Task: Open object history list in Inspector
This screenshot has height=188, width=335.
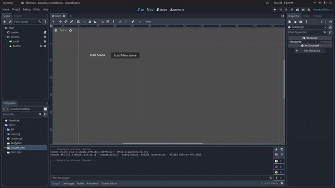Action: coord(330,22)
